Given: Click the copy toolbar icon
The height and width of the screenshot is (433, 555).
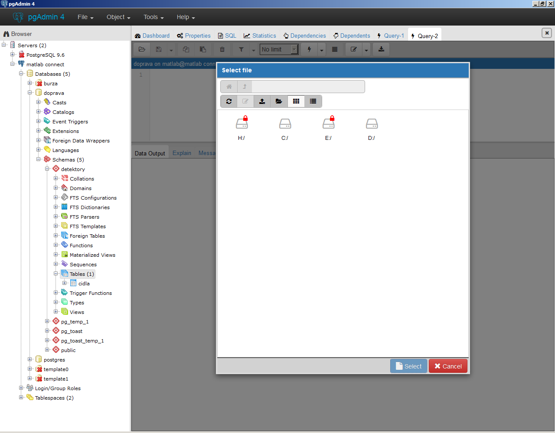Looking at the screenshot, I should [x=186, y=49].
